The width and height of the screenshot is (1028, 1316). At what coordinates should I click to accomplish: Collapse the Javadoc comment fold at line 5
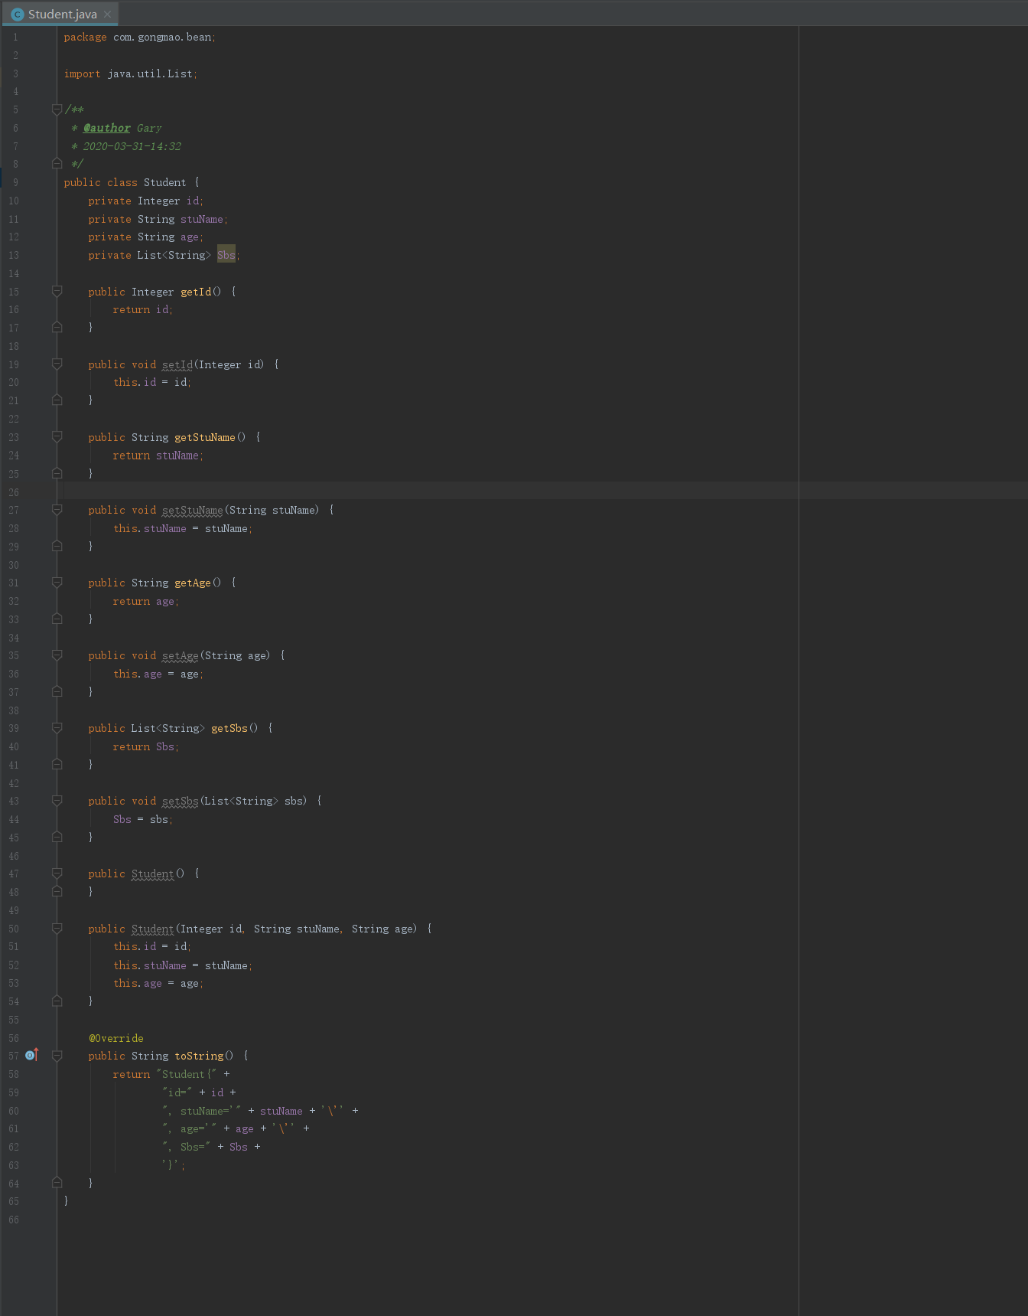click(57, 109)
